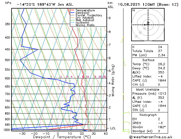Click the 'Temperature' legend entry
The height and width of the screenshot is (139, 181).
pos(85,10)
